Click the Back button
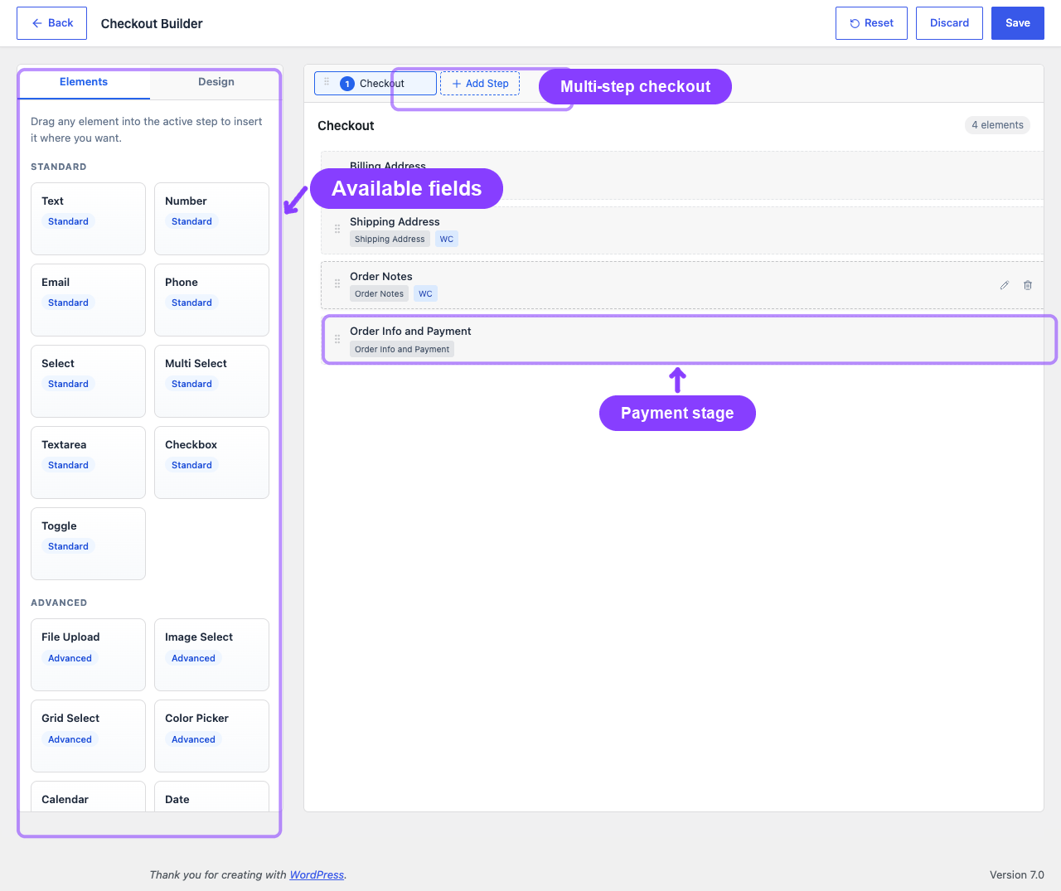Viewport: 1061px width, 891px height. pos(52,23)
